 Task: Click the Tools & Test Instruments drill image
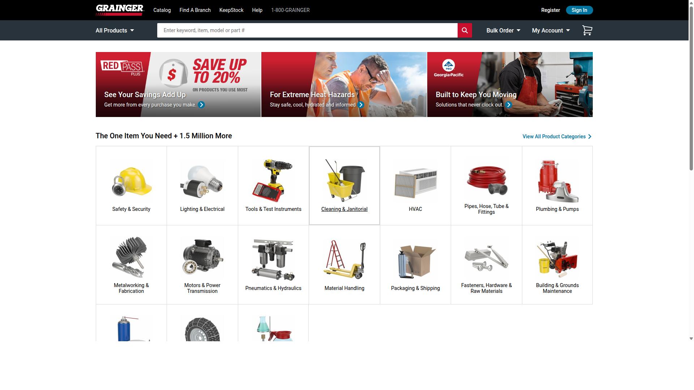pyautogui.click(x=273, y=181)
